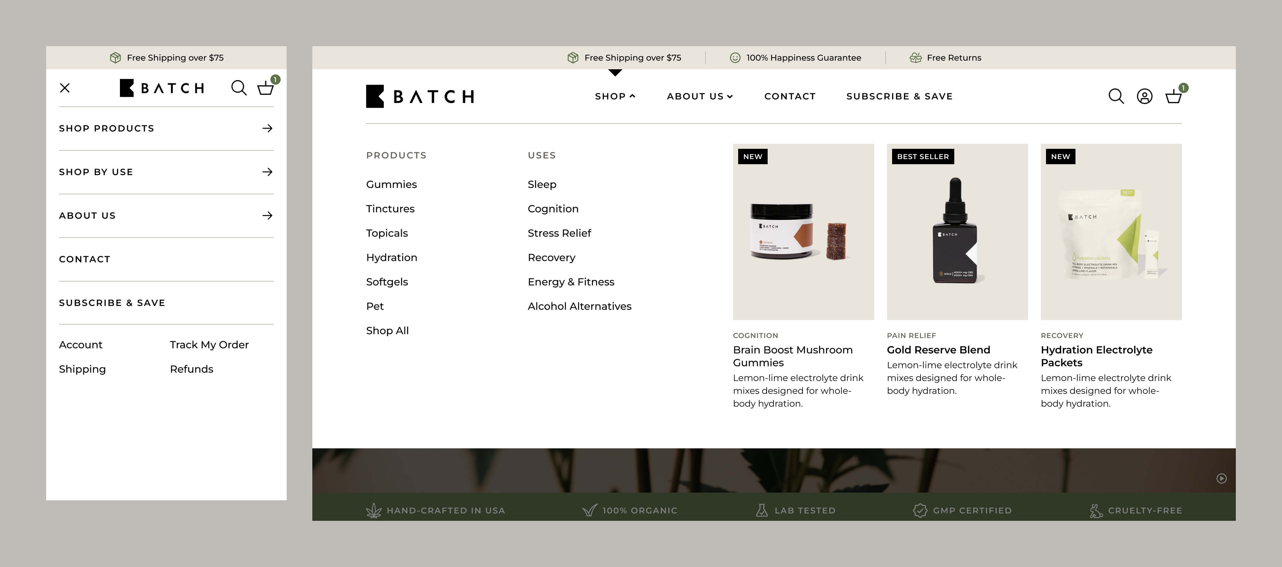Image resolution: width=1282 pixels, height=567 pixels.
Task: Open Brain Boost Mushroom Gummies product image
Action: click(x=803, y=232)
